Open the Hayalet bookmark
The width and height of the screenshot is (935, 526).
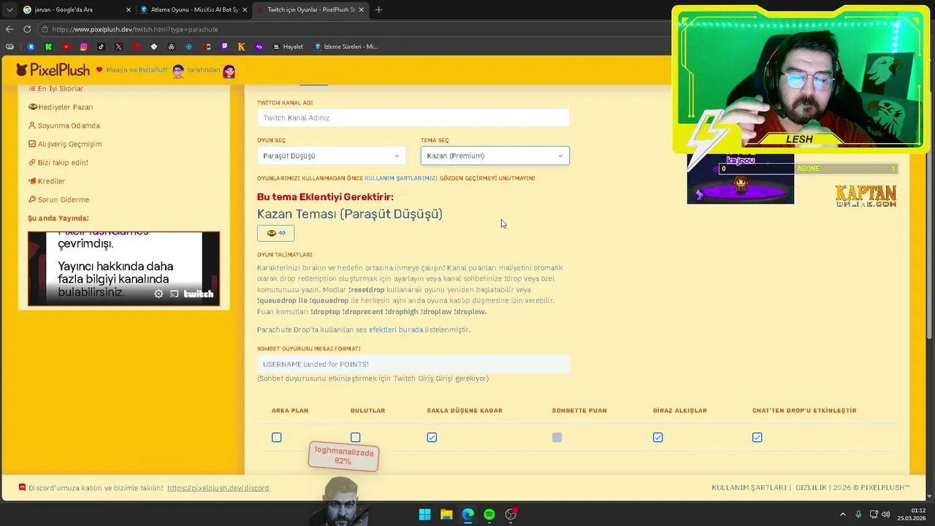(288, 47)
